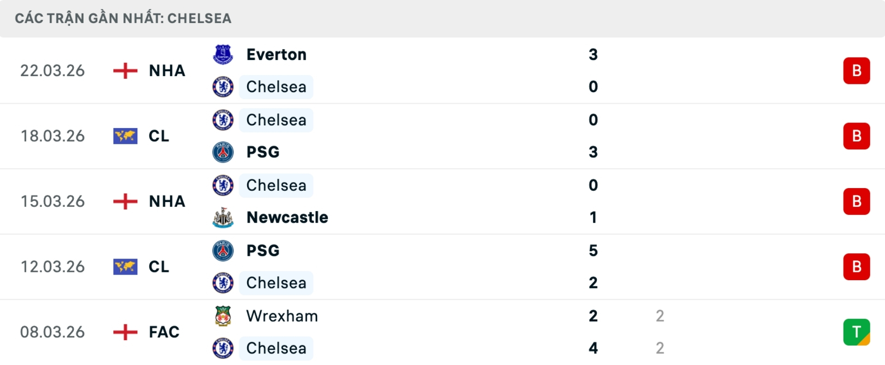Open Everton team name link
885x365 pixels.
coord(276,54)
